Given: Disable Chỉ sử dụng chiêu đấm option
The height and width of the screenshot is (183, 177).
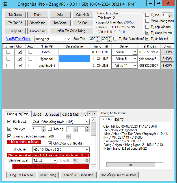Looking at the screenshot, I should (x=50, y=143).
